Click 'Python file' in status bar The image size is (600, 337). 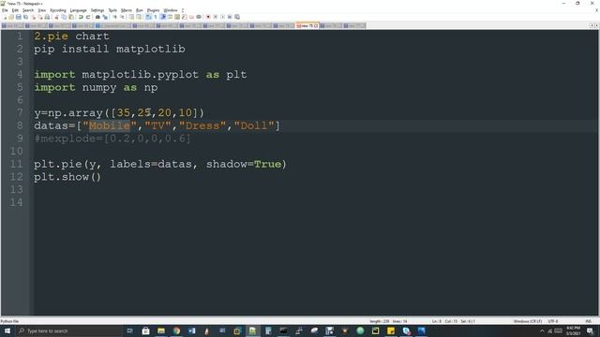[9, 321]
